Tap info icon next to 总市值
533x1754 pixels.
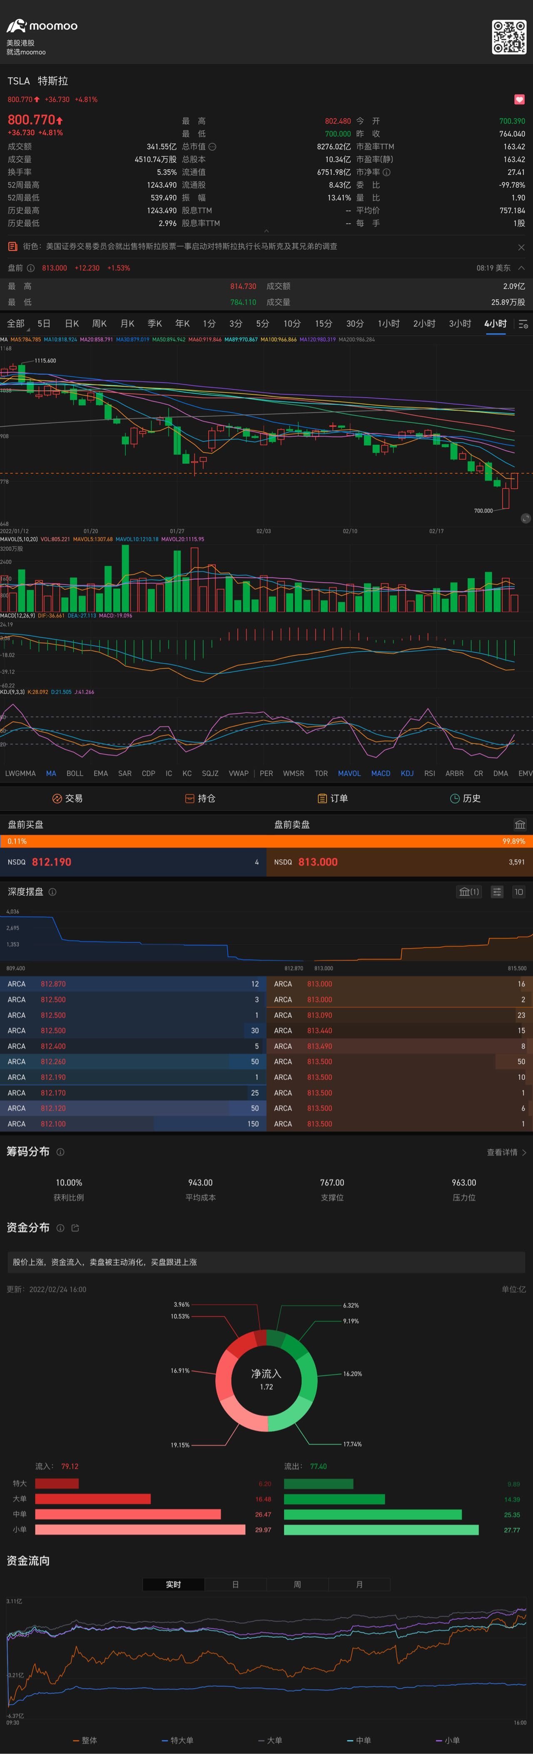pyautogui.click(x=212, y=147)
